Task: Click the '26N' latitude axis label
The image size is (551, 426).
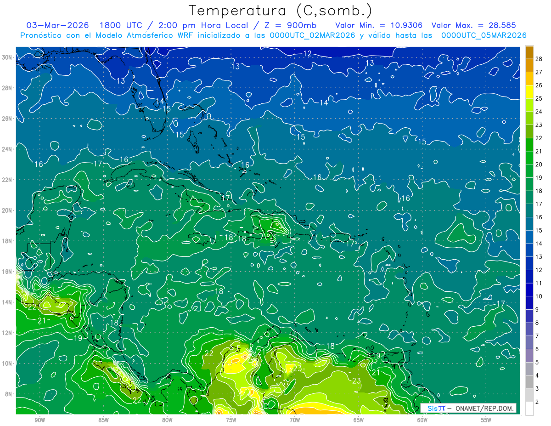Action: 7,119
